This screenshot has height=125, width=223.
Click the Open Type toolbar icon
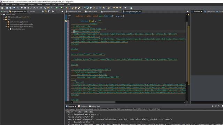(x=73, y=8)
